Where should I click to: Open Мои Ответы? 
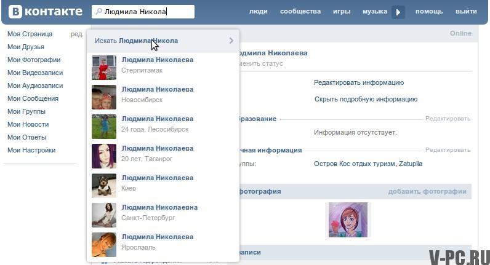[x=27, y=137]
